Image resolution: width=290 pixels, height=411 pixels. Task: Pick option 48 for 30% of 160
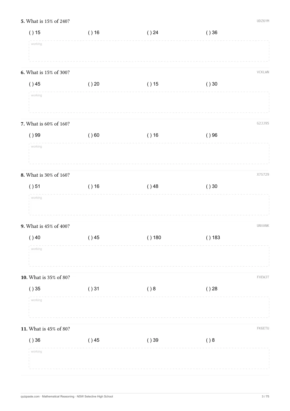(x=153, y=186)
